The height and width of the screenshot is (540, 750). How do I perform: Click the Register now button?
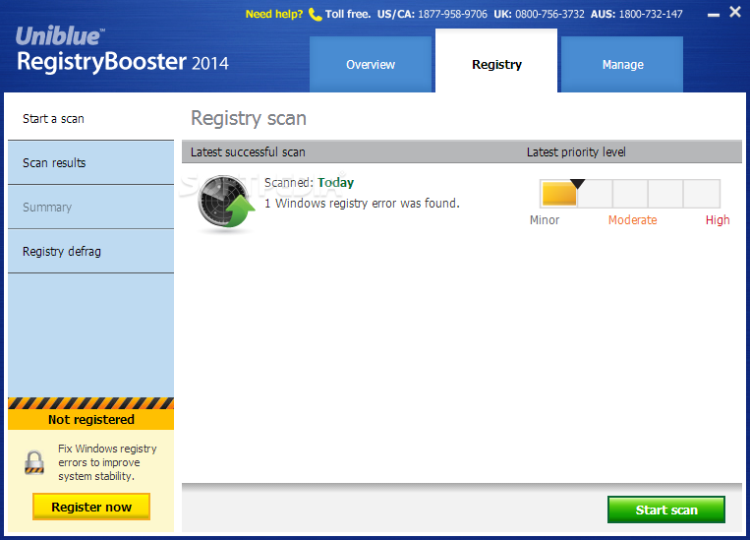click(x=91, y=507)
